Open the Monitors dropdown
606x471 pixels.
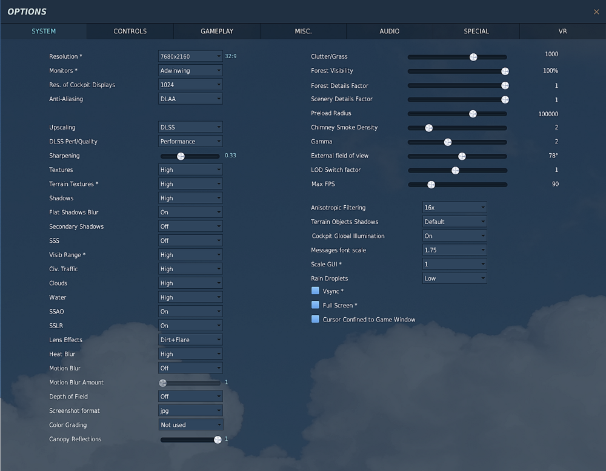(x=190, y=71)
